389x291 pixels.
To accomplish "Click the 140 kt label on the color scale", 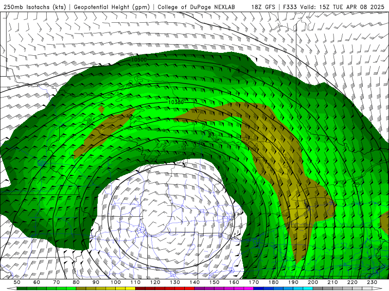I will 194,282.
